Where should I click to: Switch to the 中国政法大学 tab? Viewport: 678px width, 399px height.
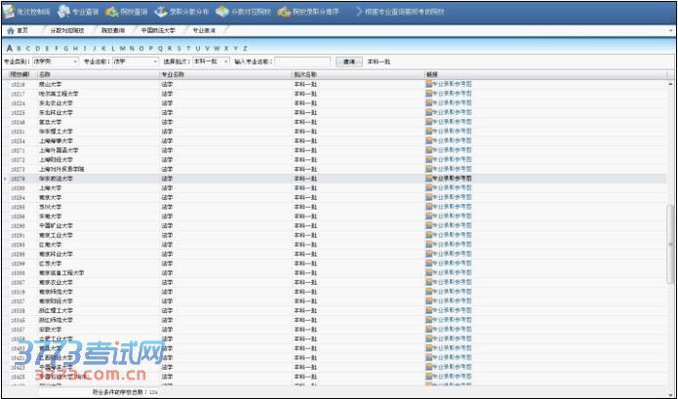click(156, 31)
